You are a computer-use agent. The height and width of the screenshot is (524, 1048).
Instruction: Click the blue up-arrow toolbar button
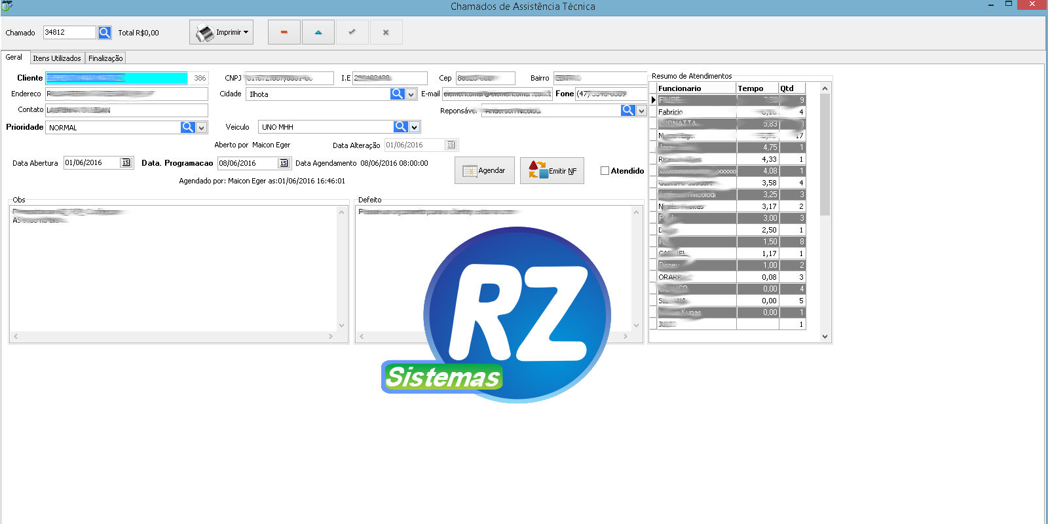[318, 32]
